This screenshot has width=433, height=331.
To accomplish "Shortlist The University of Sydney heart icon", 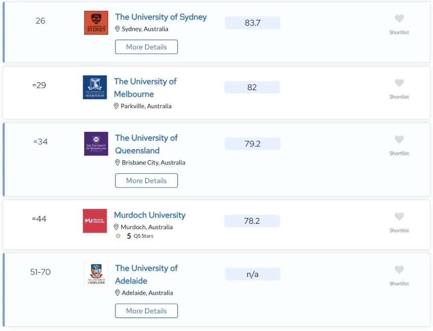I will pos(399,18).
